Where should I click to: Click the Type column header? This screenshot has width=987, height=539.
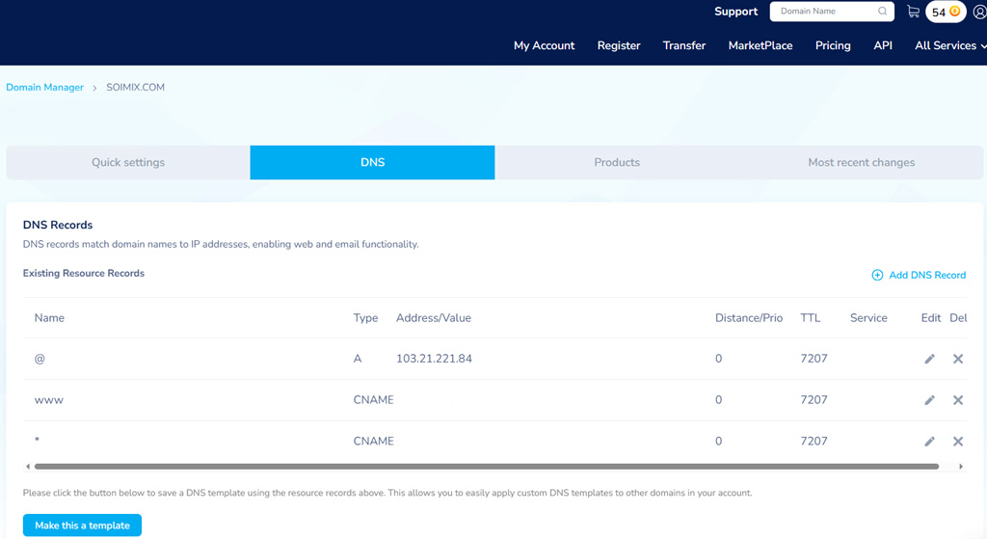point(365,318)
